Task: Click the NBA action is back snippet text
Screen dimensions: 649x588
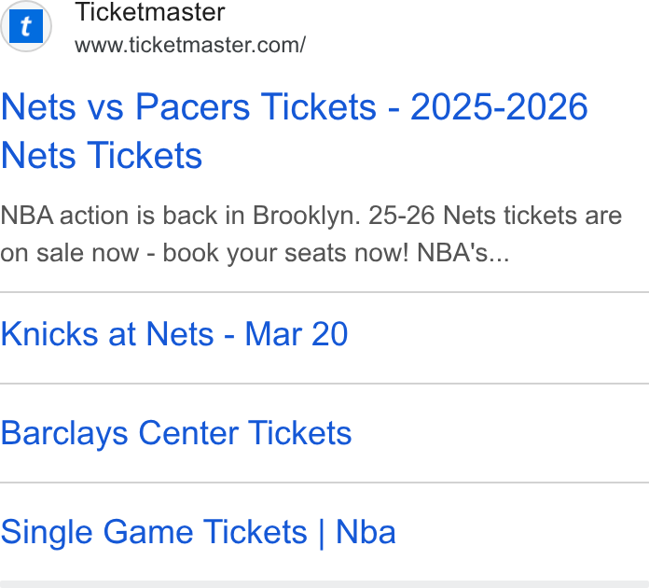Action: click(311, 234)
